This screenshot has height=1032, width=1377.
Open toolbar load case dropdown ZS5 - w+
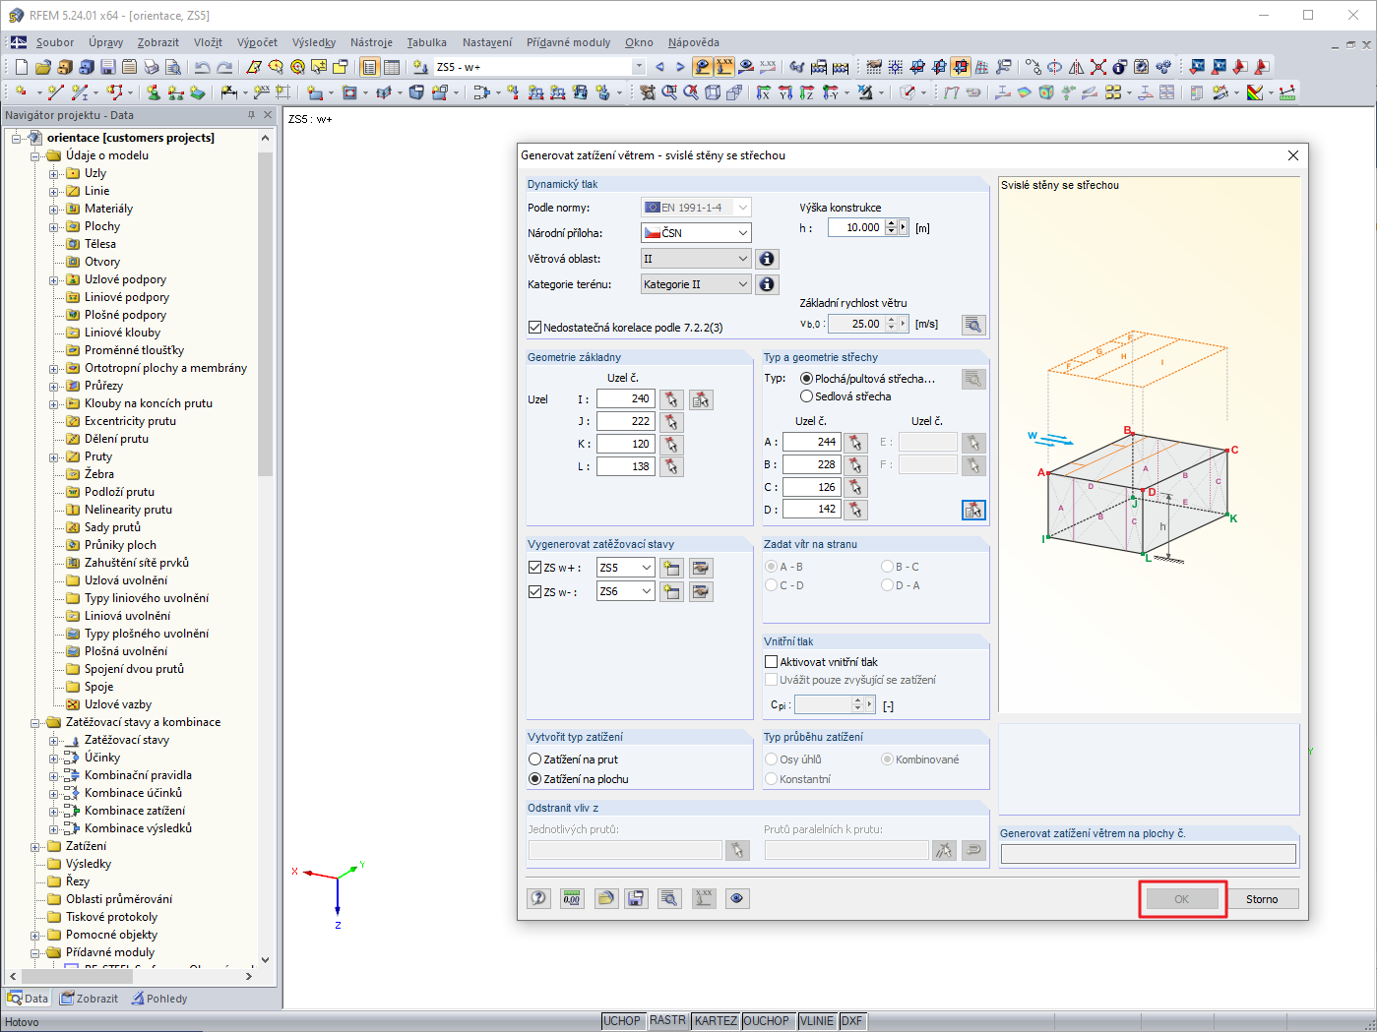pos(638,67)
